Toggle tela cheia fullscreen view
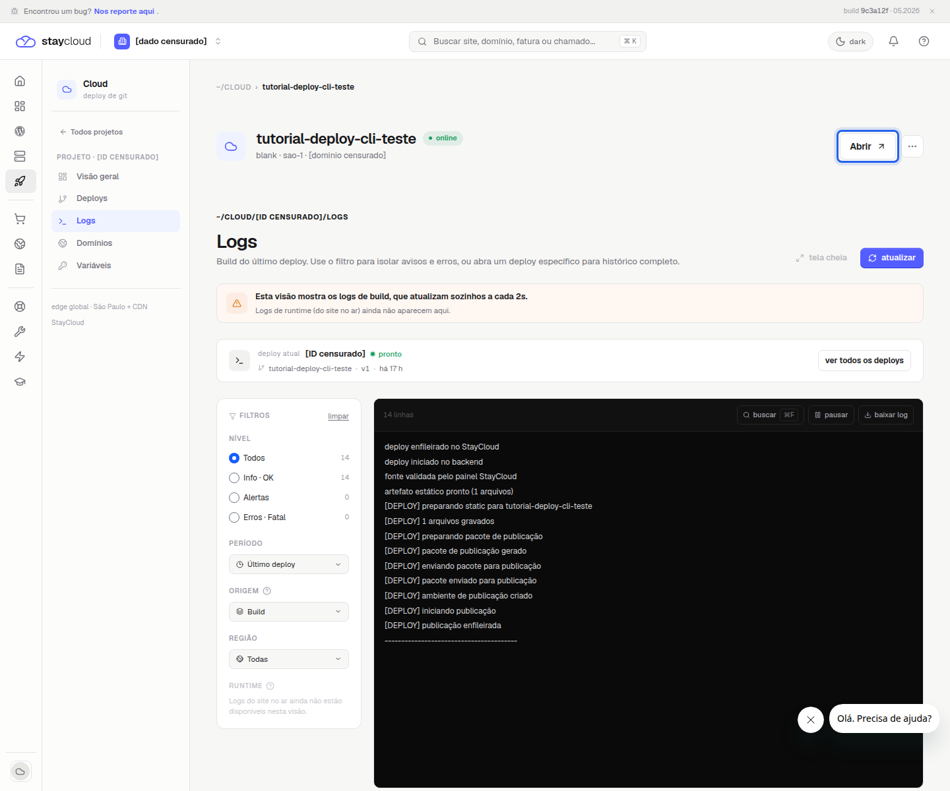The image size is (950, 791). click(x=821, y=258)
